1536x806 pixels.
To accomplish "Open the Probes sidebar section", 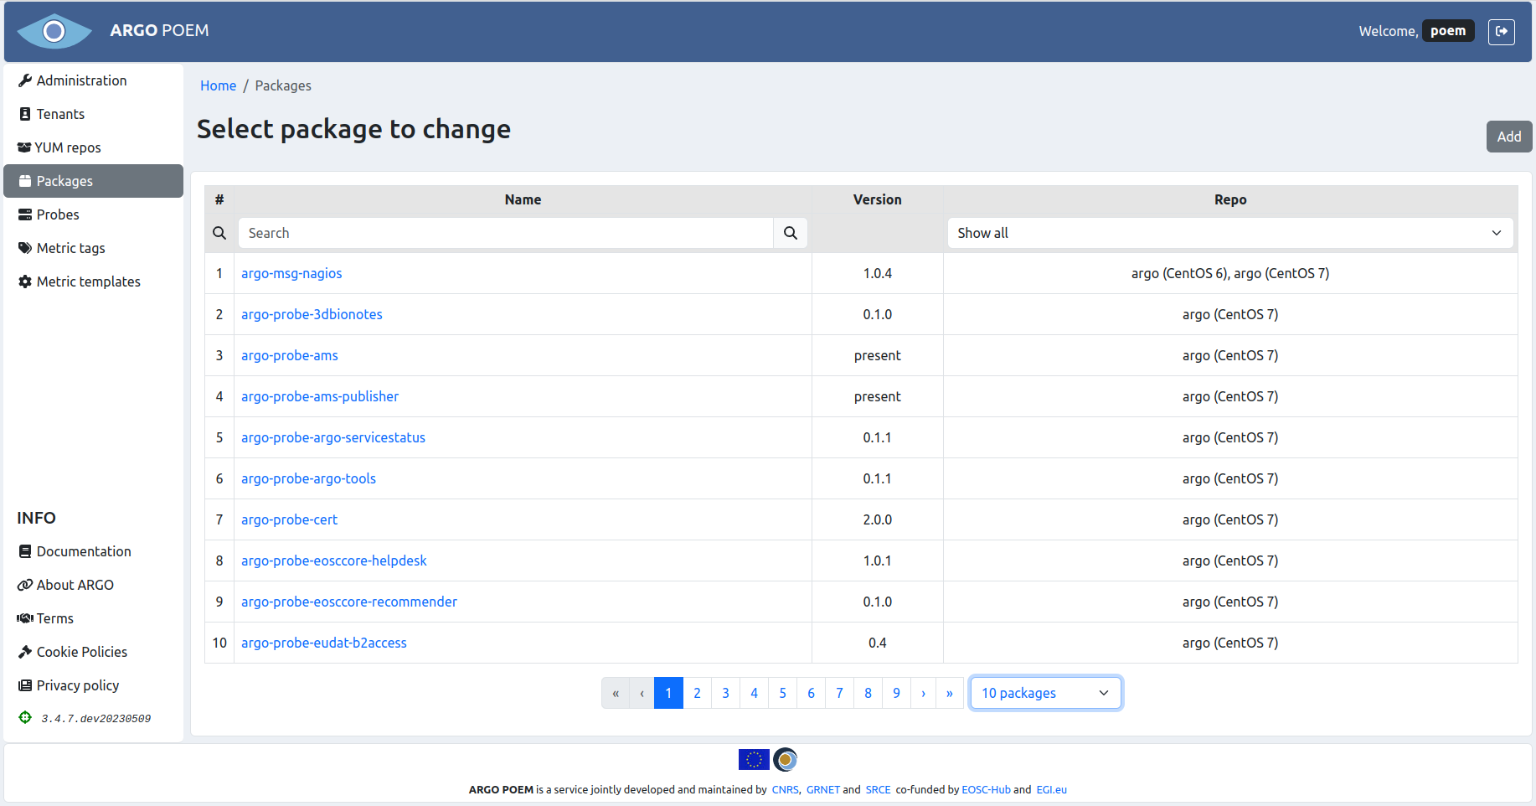I will (x=58, y=214).
